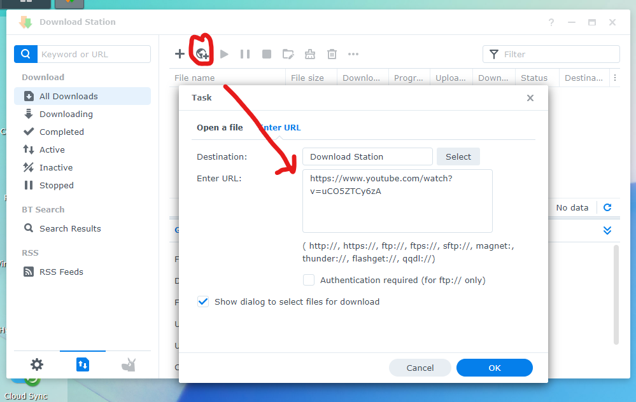The width and height of the screenshot is (636, 402).
Task: Click the details panel vertical scrollbar
Action: pyautogui.click(x=616, y=295)
